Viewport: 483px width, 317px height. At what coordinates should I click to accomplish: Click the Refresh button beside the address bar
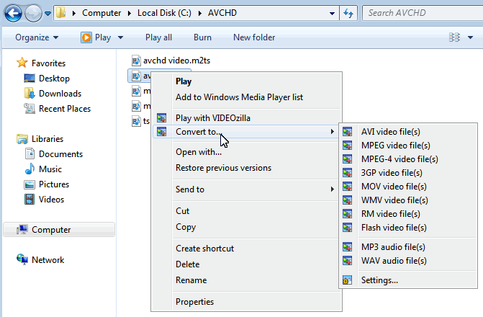pyautogui.click(x=348, y=13)
